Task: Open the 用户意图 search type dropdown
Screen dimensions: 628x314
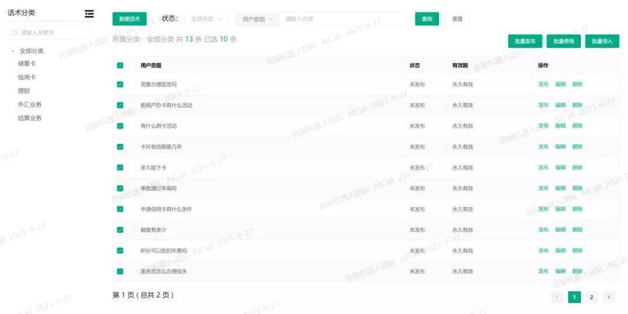Action: pyautogui.click(x=258, y=19)
